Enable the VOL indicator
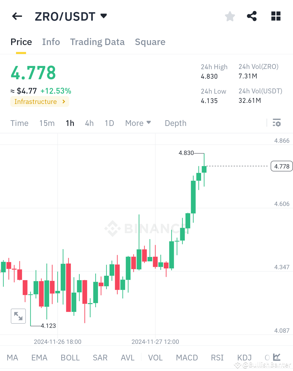This screenshot has height=371, width=293. pyautogui.click(x=155, y=357)
